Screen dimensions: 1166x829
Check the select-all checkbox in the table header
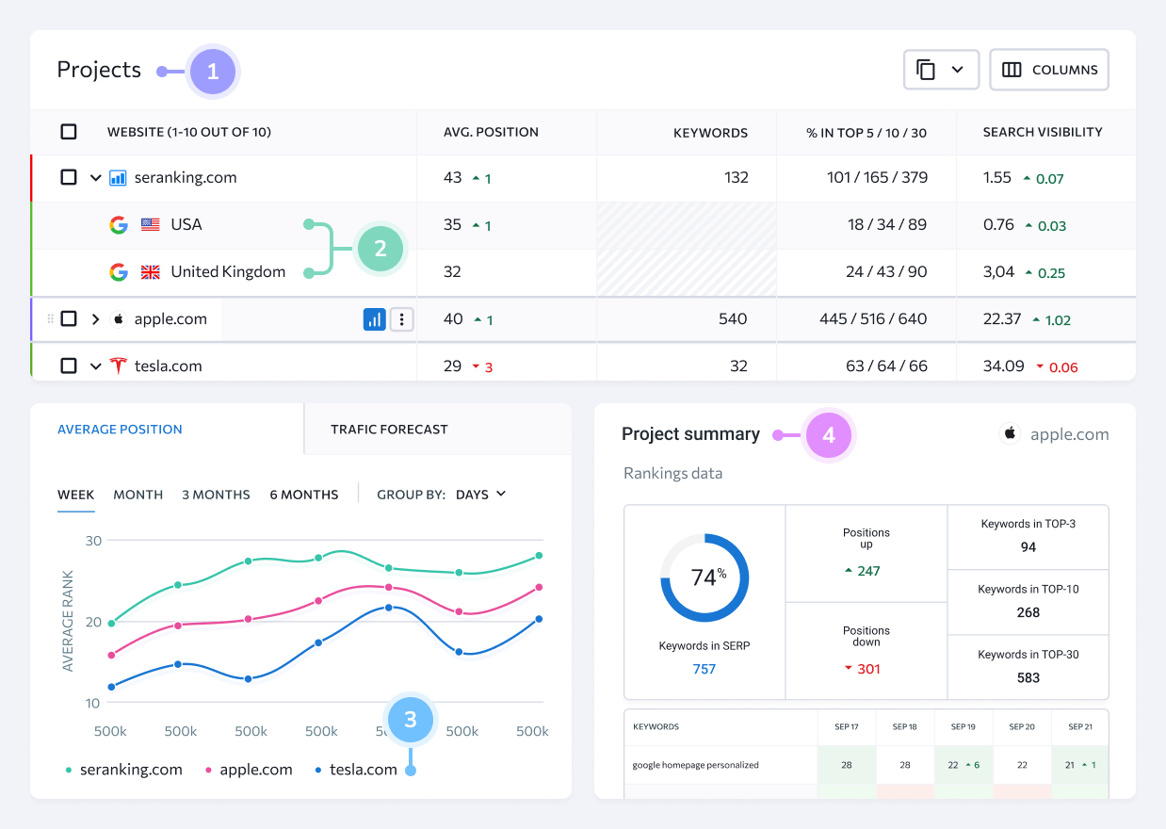68,132
